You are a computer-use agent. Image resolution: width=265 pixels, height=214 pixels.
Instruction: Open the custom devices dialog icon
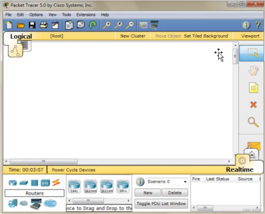[154, 25]
